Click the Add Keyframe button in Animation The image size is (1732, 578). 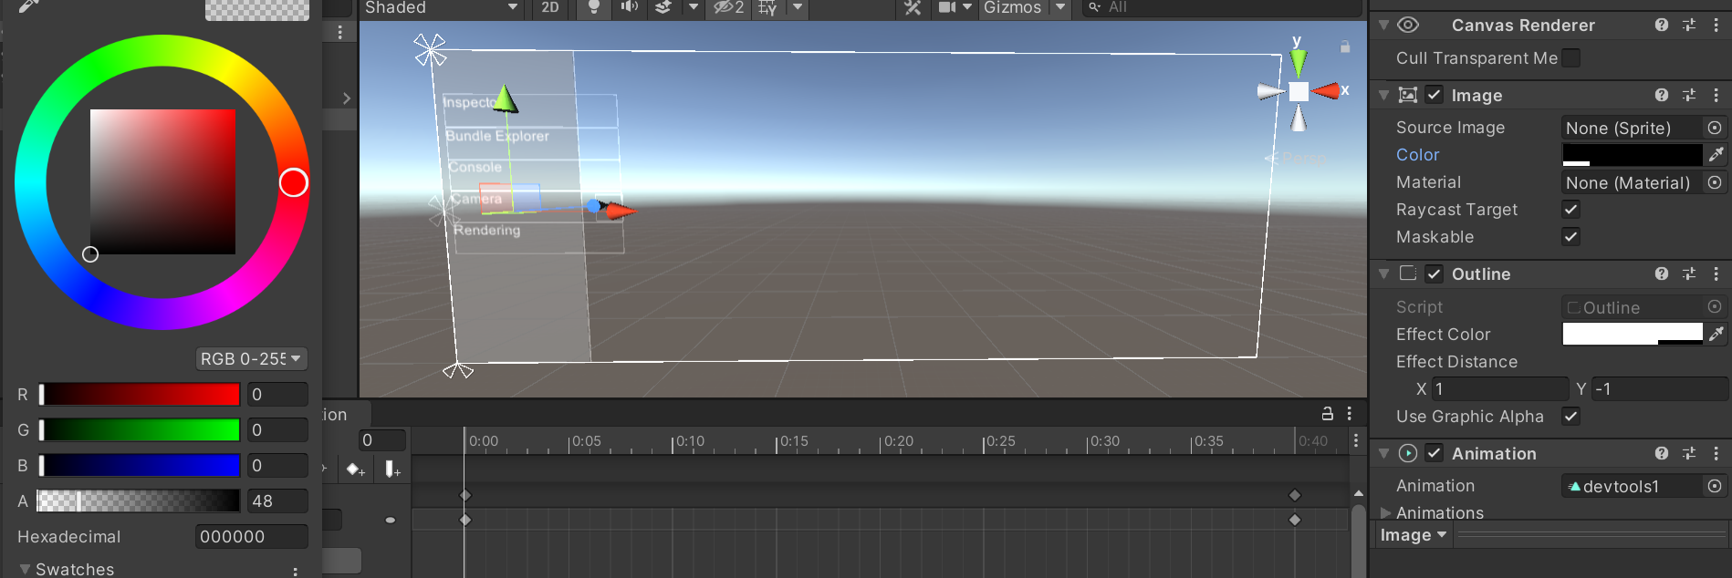coord(355,470)
